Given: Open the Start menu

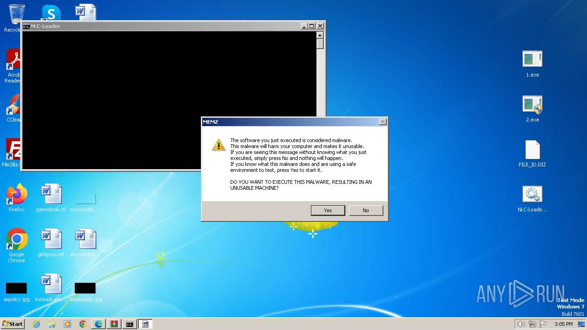Looking at the screenshot, I should point(12,324).
